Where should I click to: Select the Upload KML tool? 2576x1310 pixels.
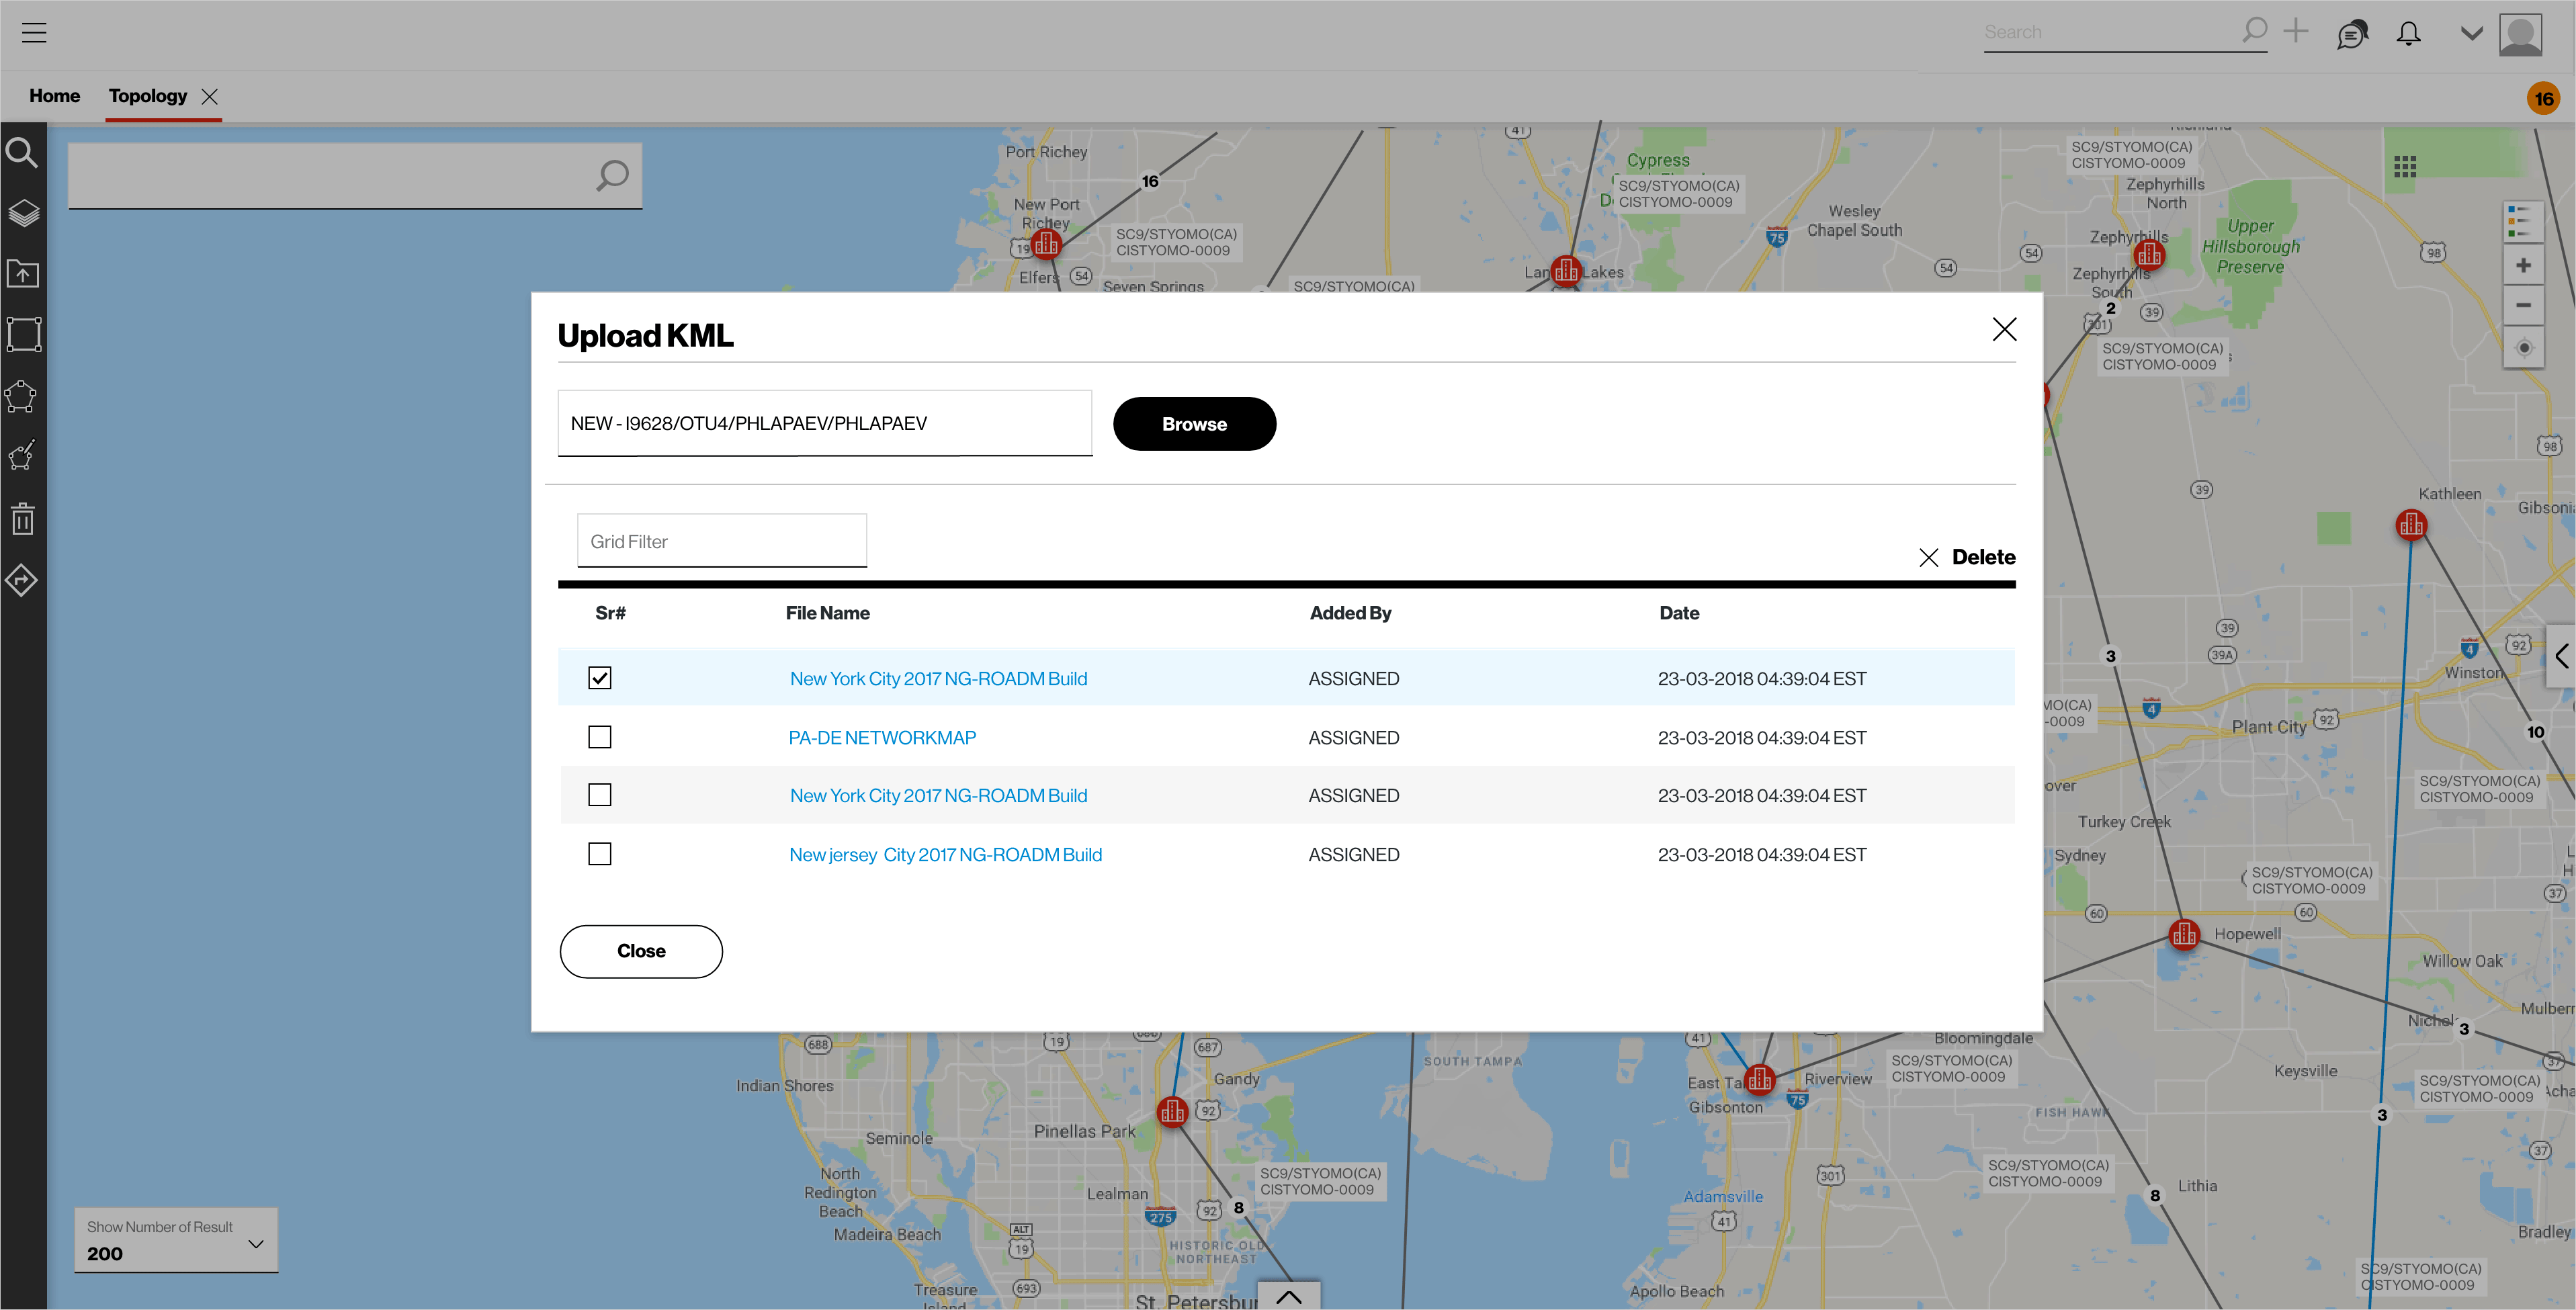coord(23,273)
